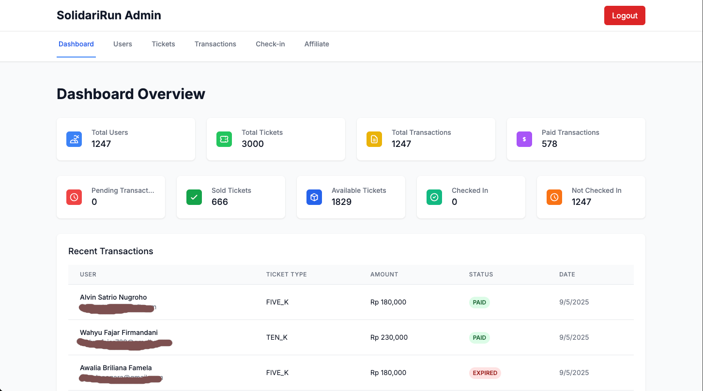Click the teal Checked In circle-check icon
Image resolution: width=703 pixels, height=391 pixels.
[x=434, y=197]
